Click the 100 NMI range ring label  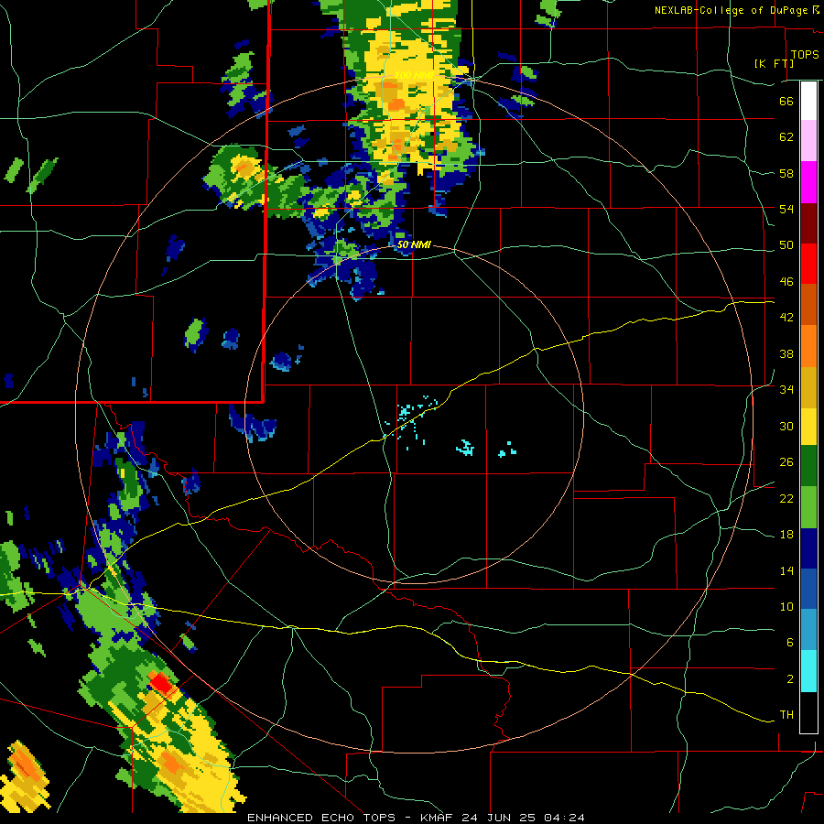413,76
